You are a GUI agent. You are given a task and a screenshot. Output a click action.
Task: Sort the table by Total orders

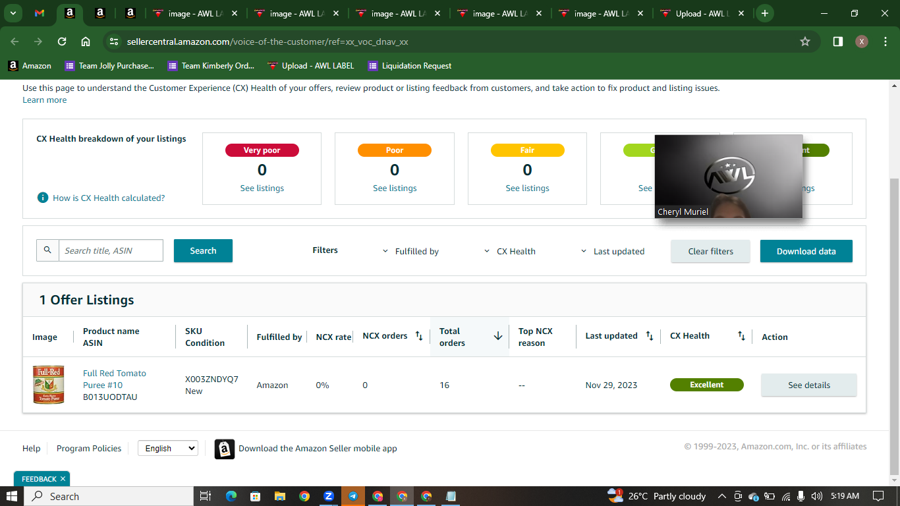(x=498, y=336)
